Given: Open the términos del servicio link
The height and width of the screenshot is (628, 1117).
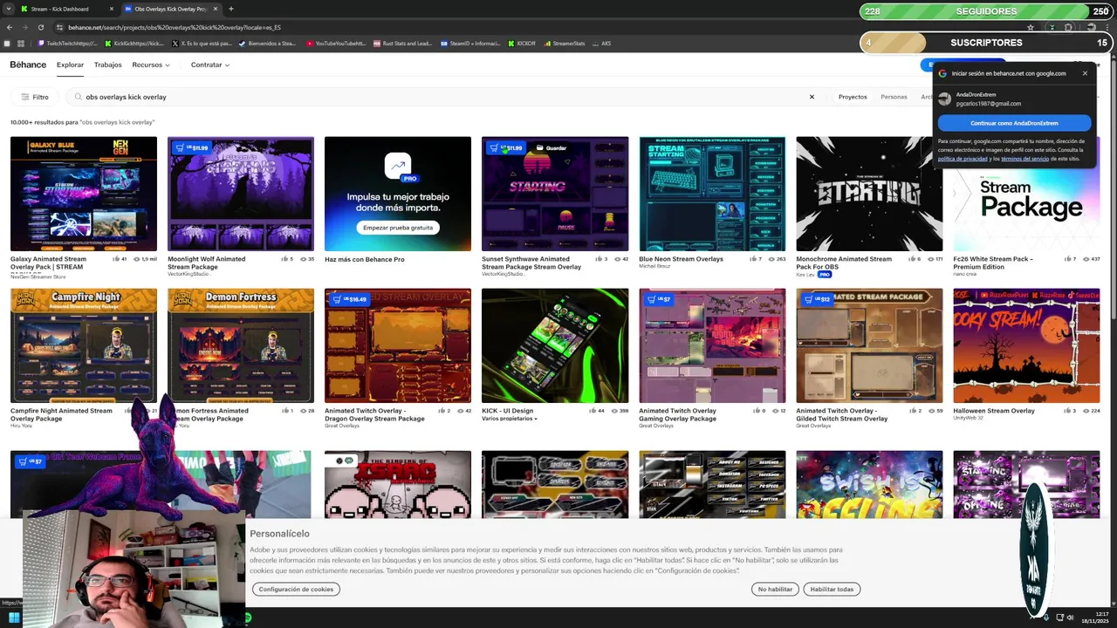Looking at the screenshot, I should tap(1026, 159).
